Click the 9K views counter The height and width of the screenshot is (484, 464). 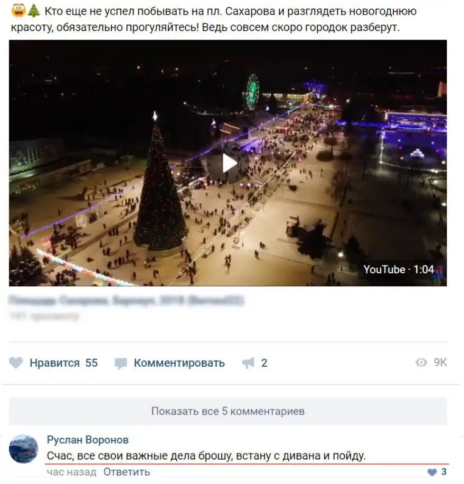pos(440,363)
